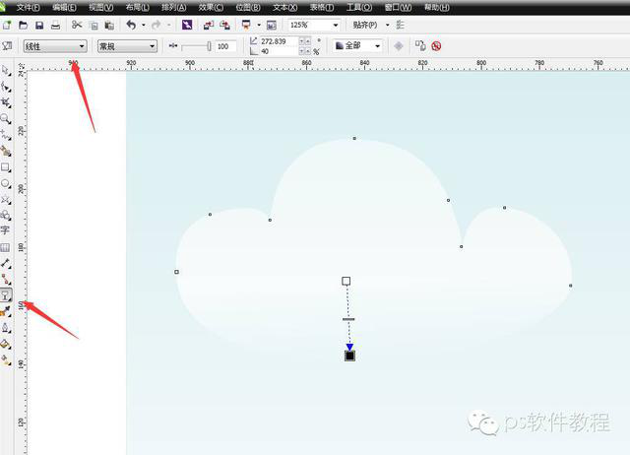Image resolution: width=630 pixels, height=455 pixels.
Task: Select the Dimension tool
Action: point(6,263)
